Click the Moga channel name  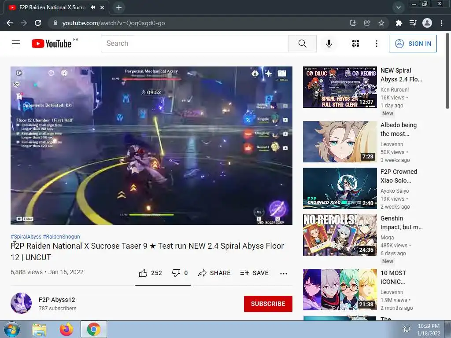387,237
